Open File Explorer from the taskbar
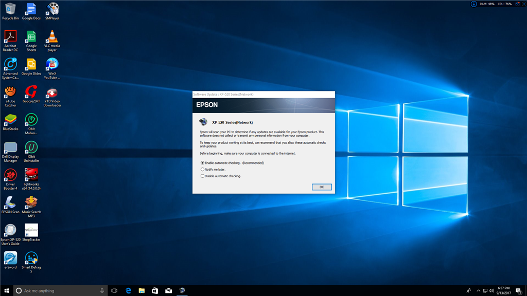Screen dimensions: 527x296 click(142, 291)
